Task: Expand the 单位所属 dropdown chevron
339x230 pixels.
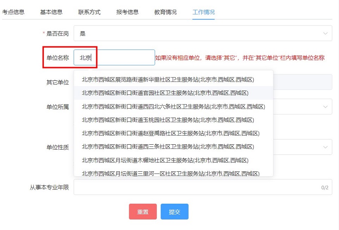Action: tap(325, 107)
